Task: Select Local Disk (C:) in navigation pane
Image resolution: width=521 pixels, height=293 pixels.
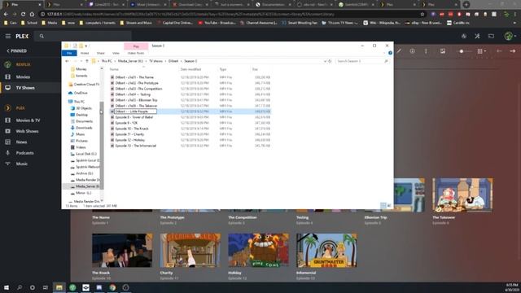Action: pos(86,154)
